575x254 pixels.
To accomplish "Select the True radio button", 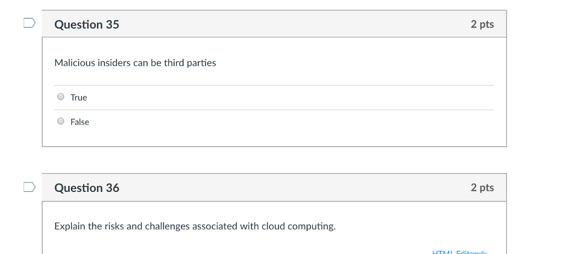I will [x=61, y=97].
